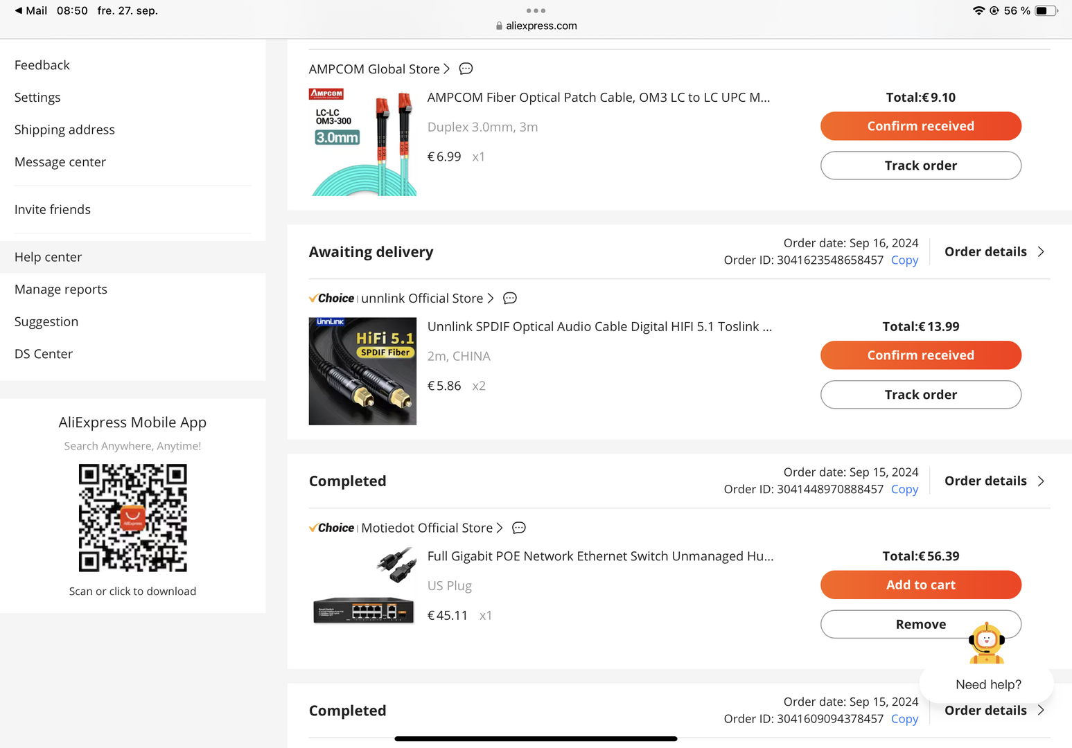This screenshot has width=1072, height=748.
Task: Open AMPCOM Global Store page chevron
Action: [447, 69]
